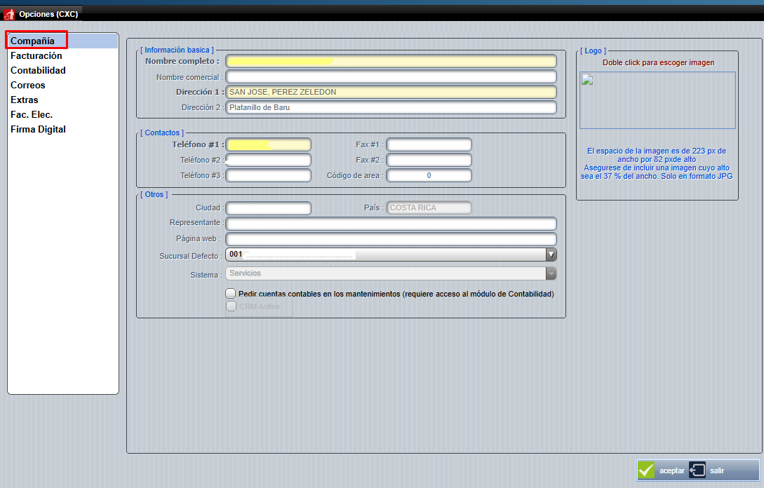Switch to the Facturación section

[36, 55]
